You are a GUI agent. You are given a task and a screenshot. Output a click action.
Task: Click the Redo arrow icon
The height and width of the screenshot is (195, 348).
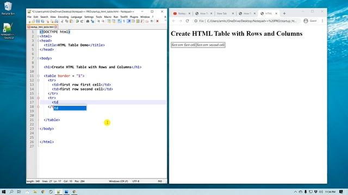coord(82,21)
